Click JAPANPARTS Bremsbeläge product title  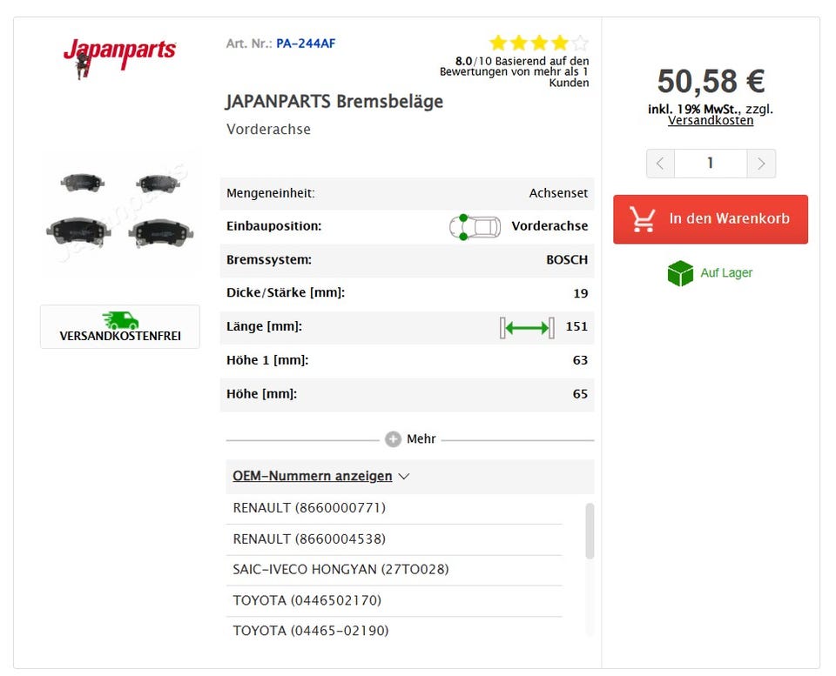334,101
